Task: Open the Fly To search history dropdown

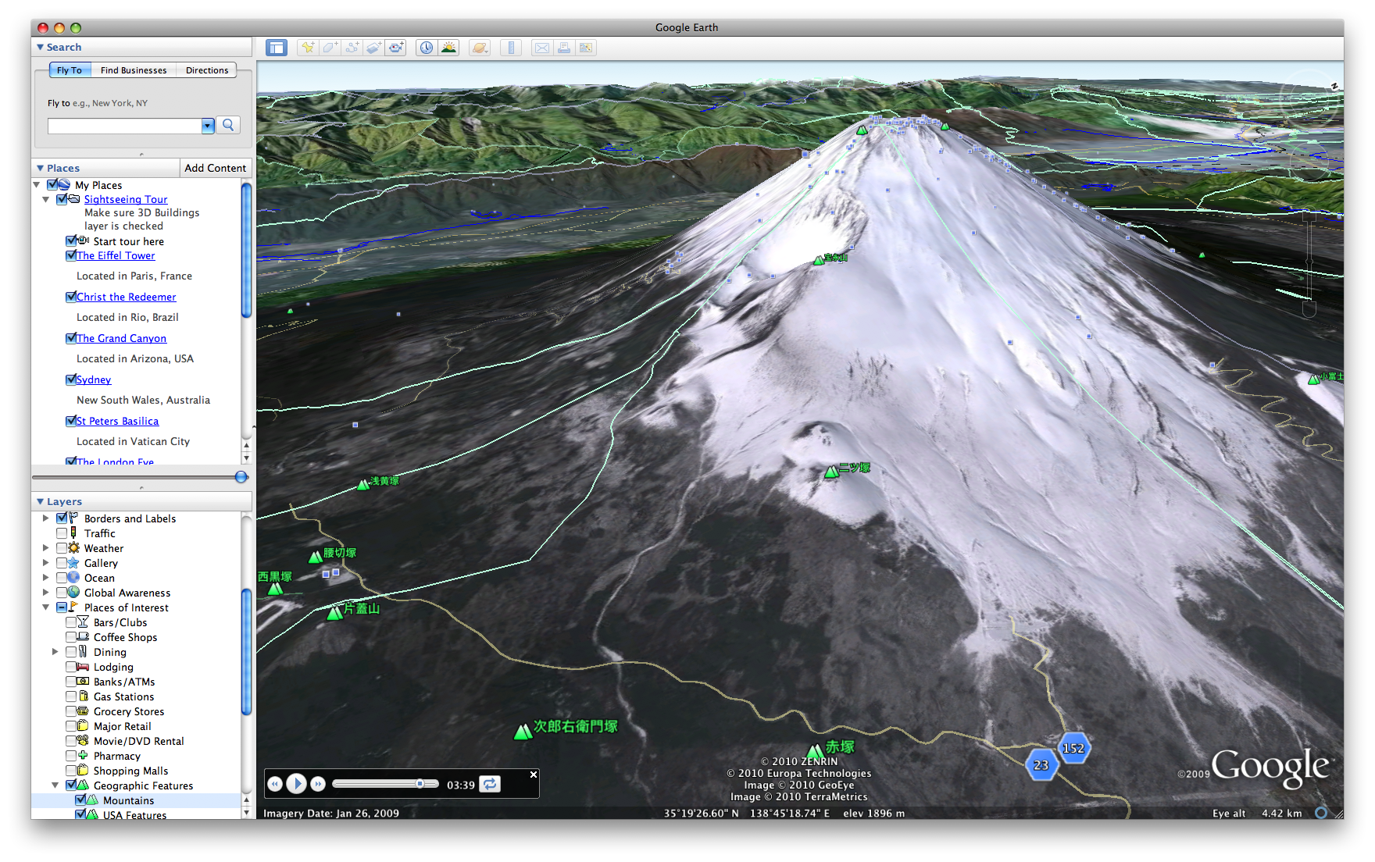Action: [208, 126]
